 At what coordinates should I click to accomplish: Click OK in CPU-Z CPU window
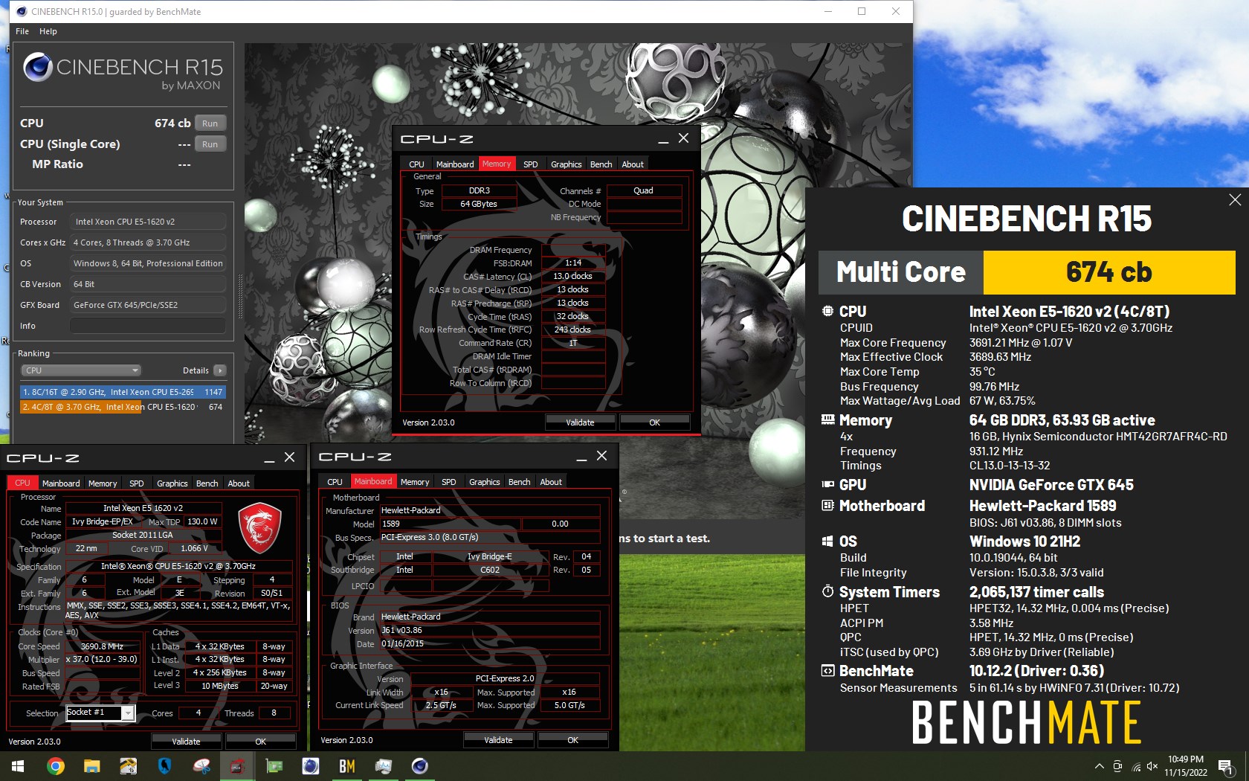260,742
